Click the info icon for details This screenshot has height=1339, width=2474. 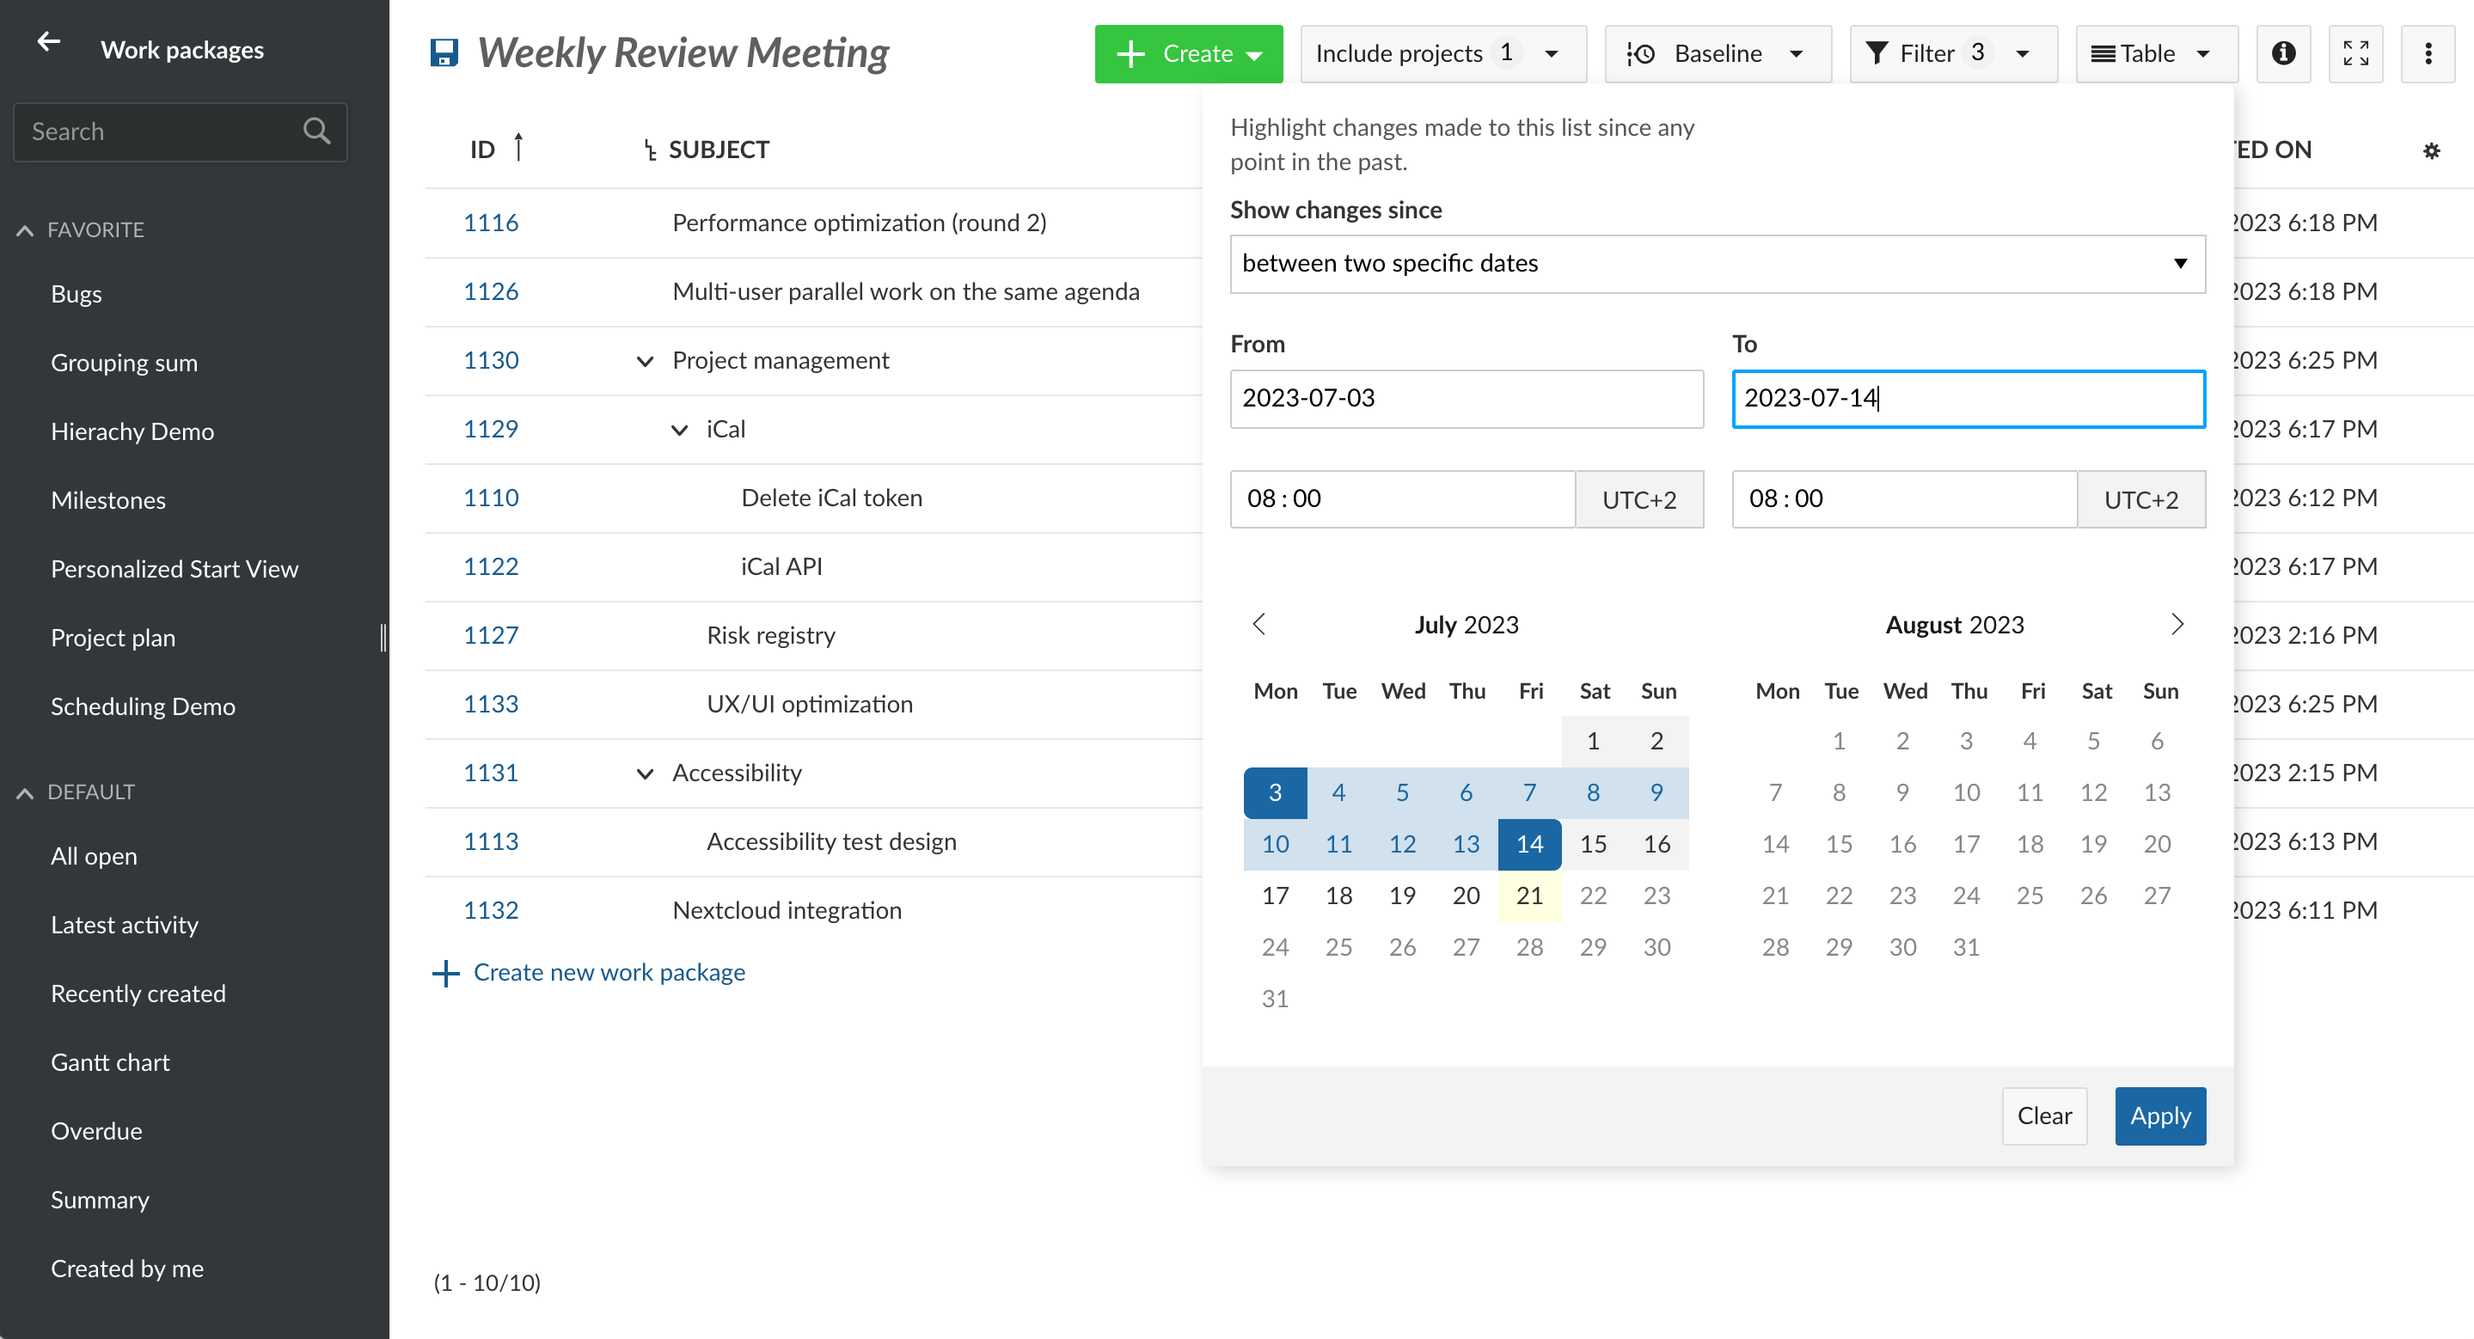click(x=2284, y=54)
